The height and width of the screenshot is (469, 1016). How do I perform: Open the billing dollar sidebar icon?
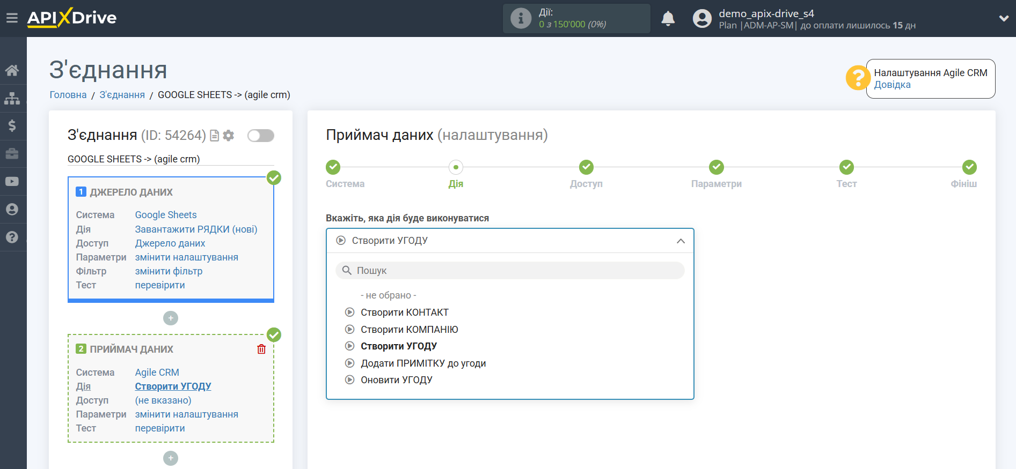point(12,126)
